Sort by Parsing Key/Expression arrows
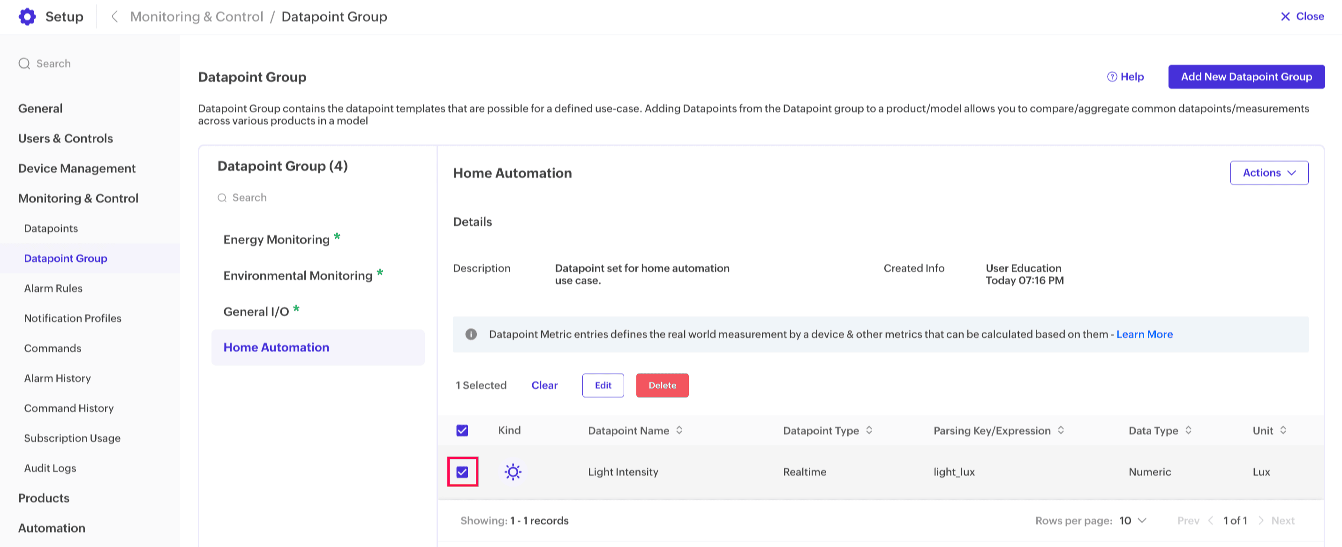Image resolution: width=1342 pixels, height=547 pixels. pos(1061,430)
